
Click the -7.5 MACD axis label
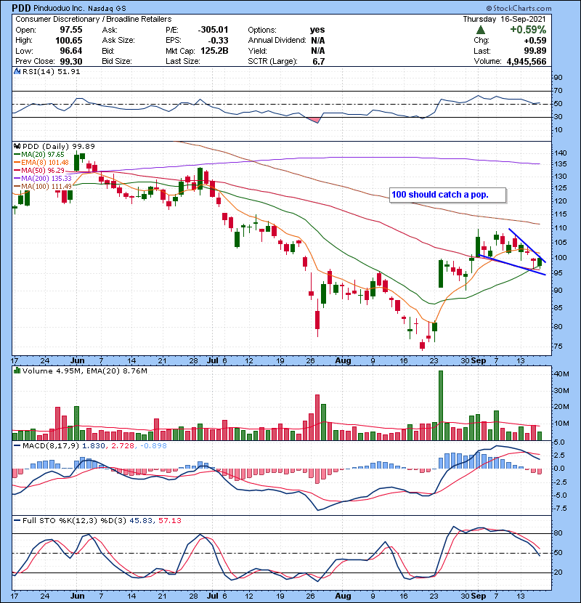(560, 509)
